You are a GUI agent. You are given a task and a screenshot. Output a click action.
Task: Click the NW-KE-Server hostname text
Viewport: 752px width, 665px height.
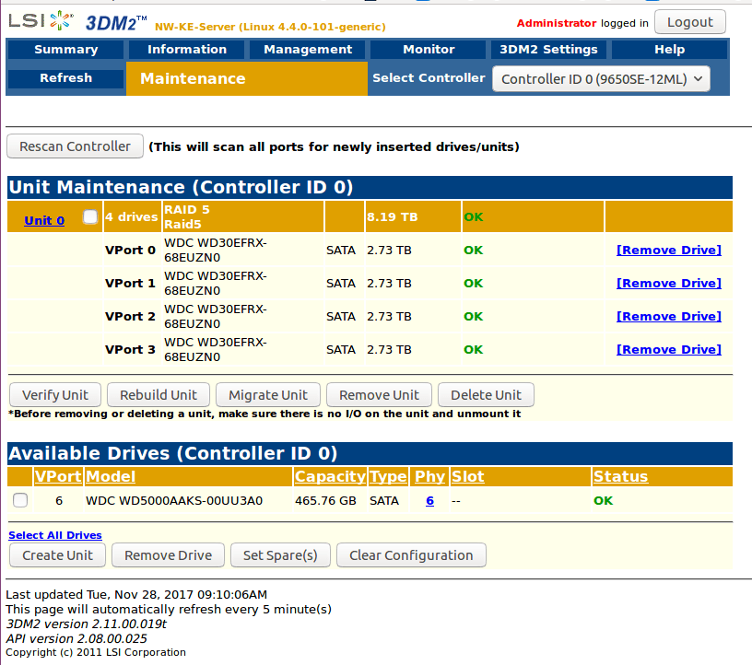point(270,27)
